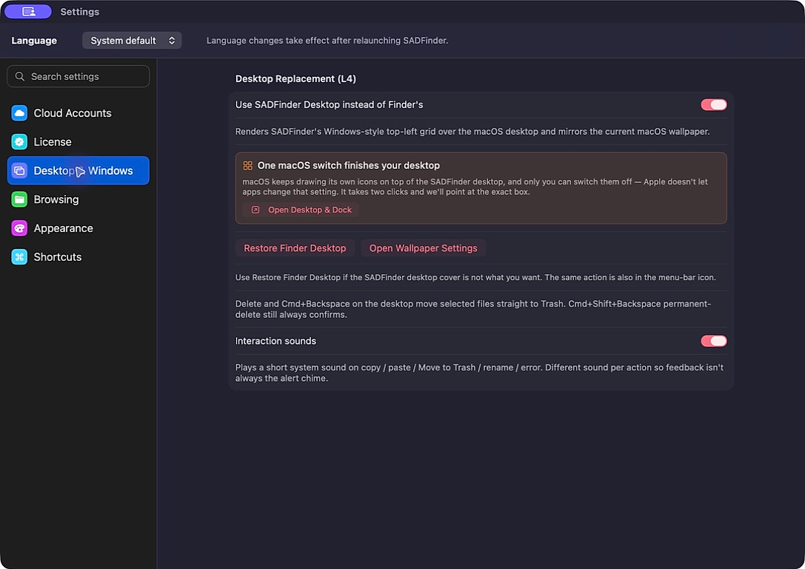Click the Shortcuts command-key icon
This screenshot has width=805, height=569.
[19, 257]
